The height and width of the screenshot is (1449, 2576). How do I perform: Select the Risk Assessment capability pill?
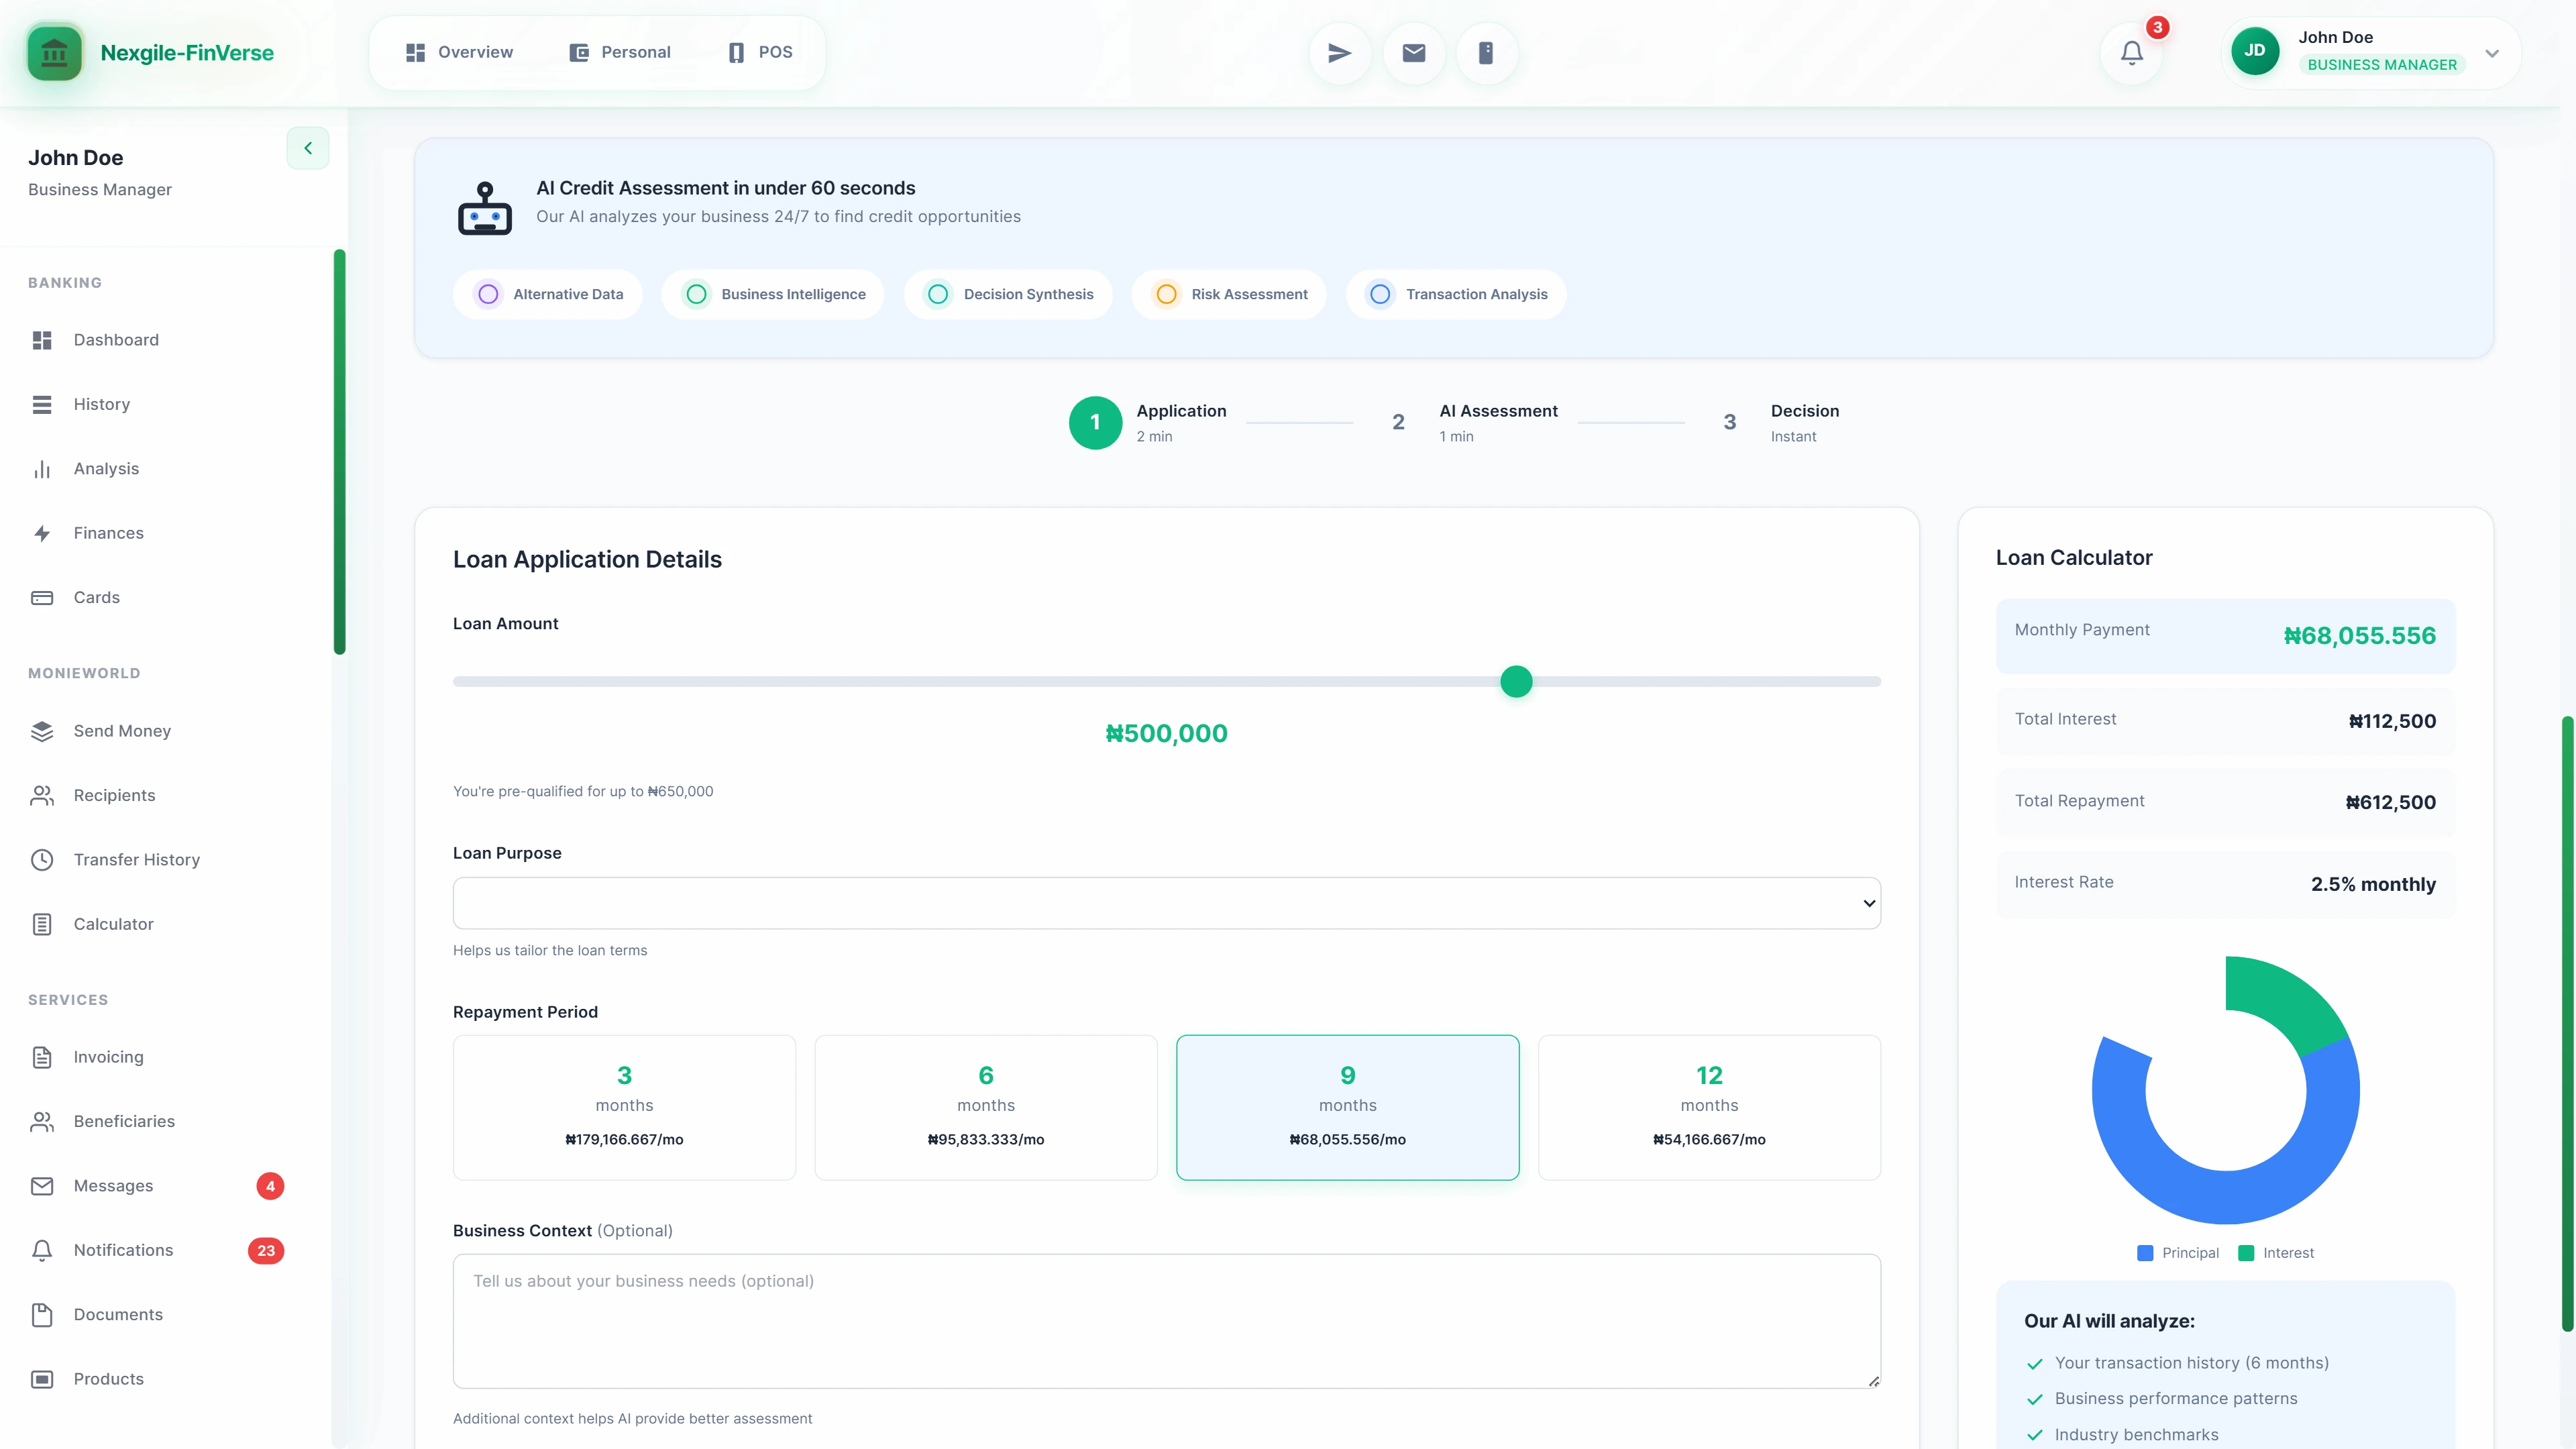pos(1229,294)
